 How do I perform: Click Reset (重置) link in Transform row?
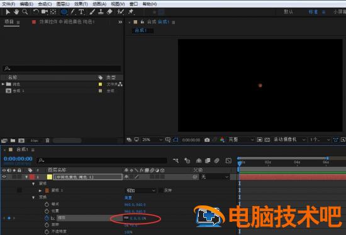[x=128, y=197]
